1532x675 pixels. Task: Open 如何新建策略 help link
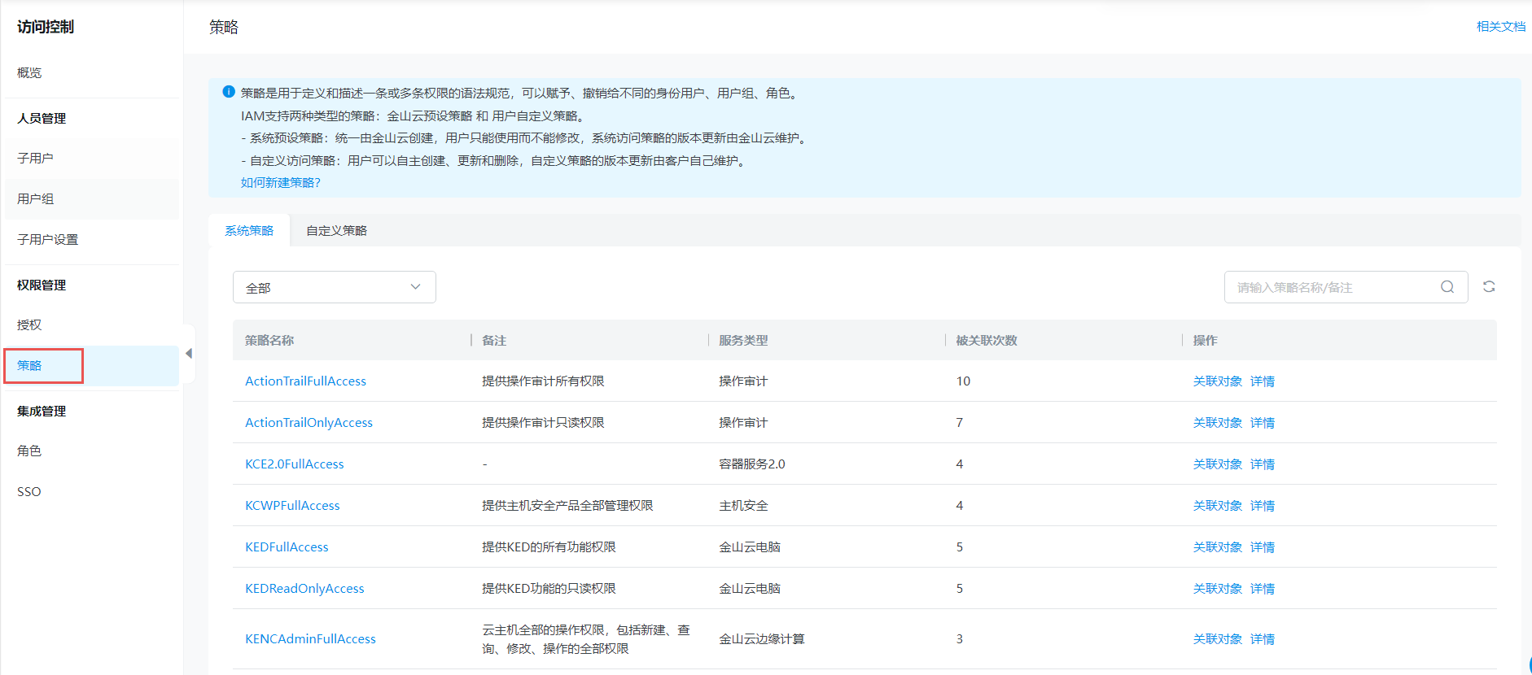click(x=280, y=183)
